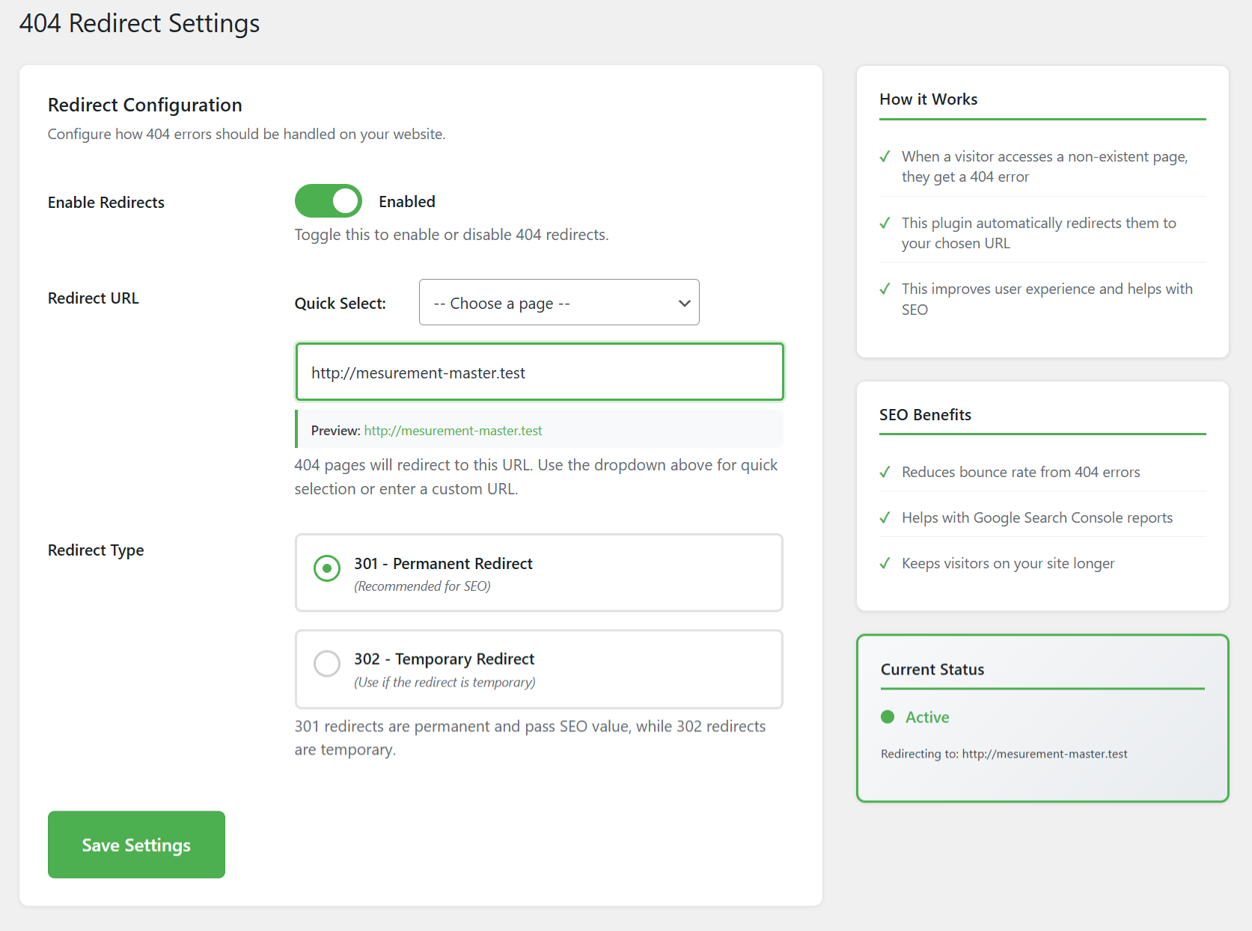1252x931 pixels.
Task: Select the 301 Permanent Redirect radio button
Action: [327, 568]
